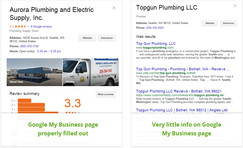
Task: Open Top Gun Plumbing Bothell Yelp reviews result
Action: 183,69
